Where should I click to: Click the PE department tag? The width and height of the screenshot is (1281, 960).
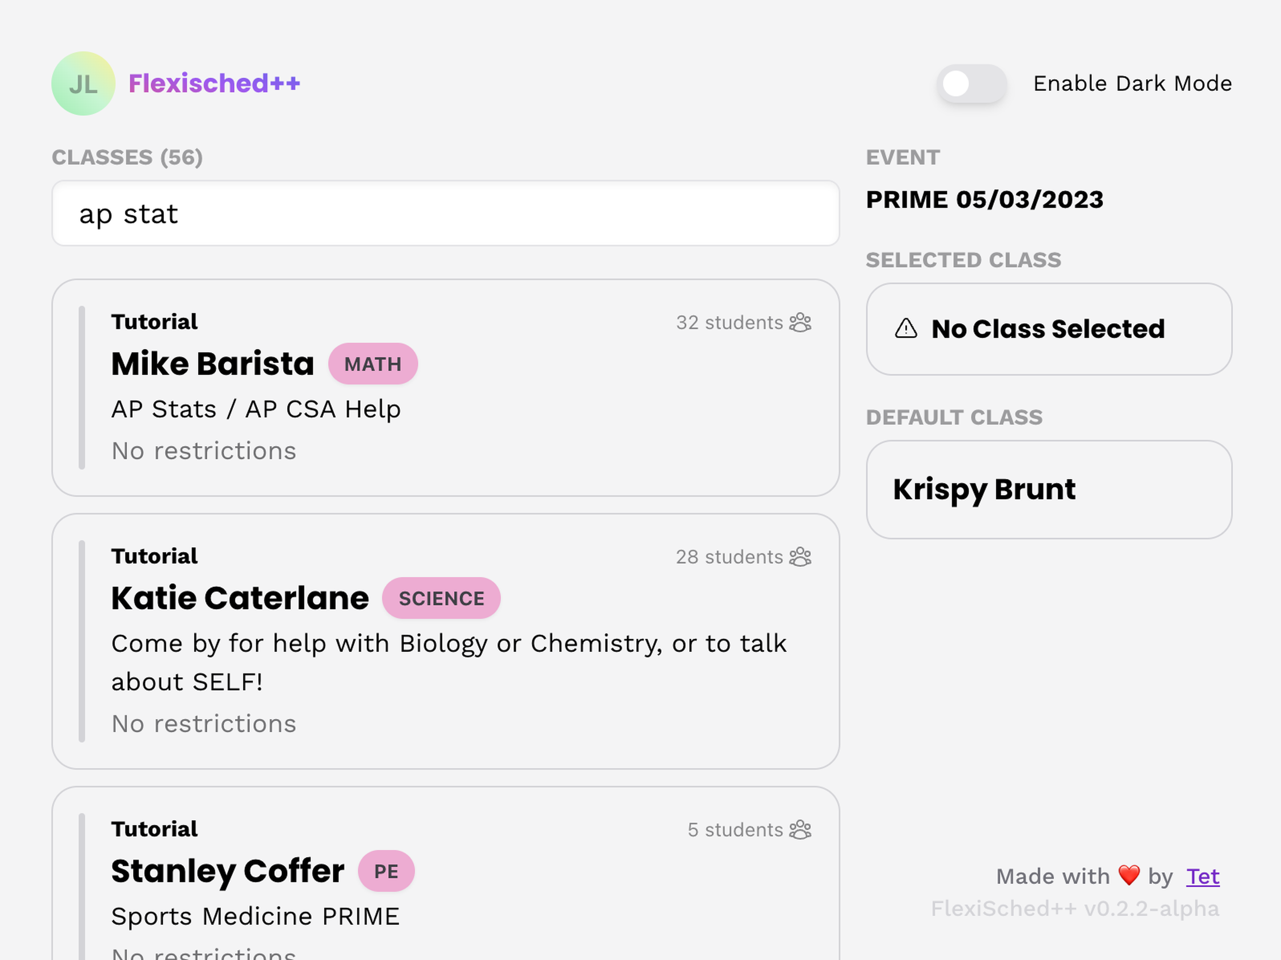click(x=386, y=871)
